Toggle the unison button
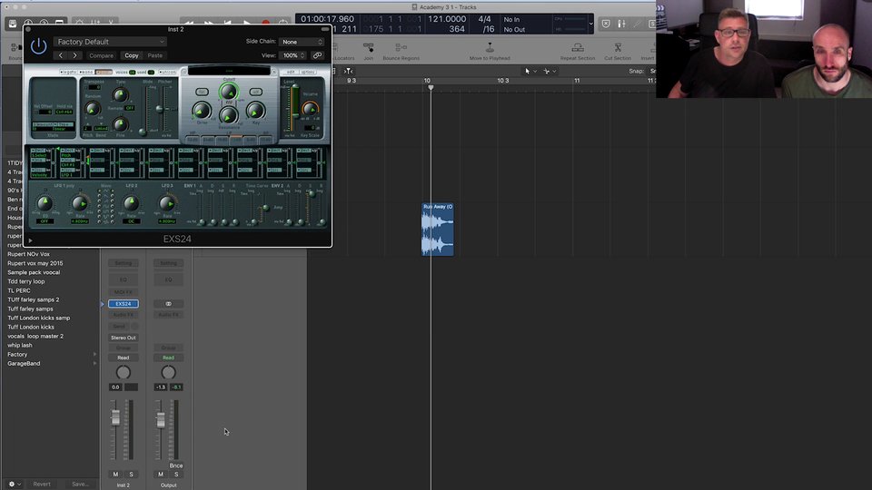872x490 pixels. pos(167,73)
